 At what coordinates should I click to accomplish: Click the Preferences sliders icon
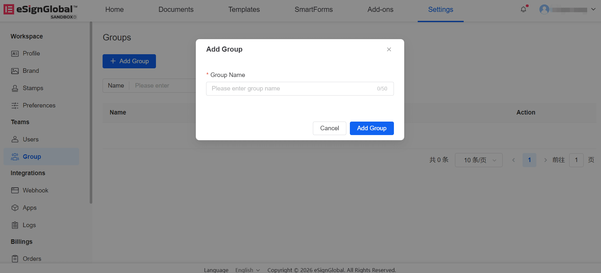pos(15,106)
